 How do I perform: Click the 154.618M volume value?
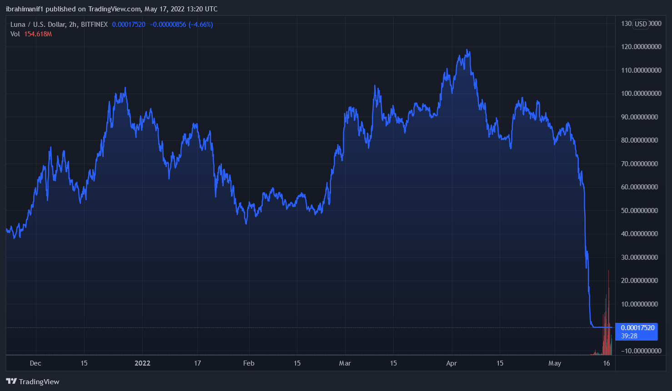click(x=38, y=34)
